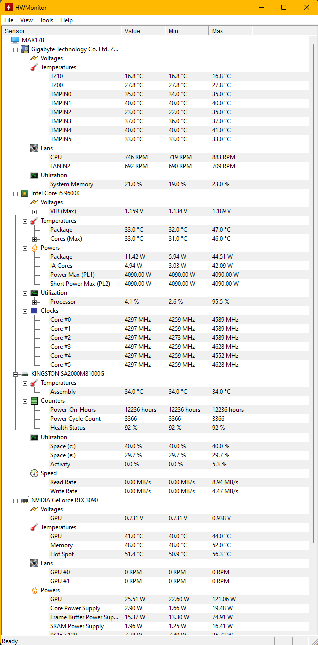Screen dimensions: 318x645
Task: Click the green Counters icon
Action: 34,401
